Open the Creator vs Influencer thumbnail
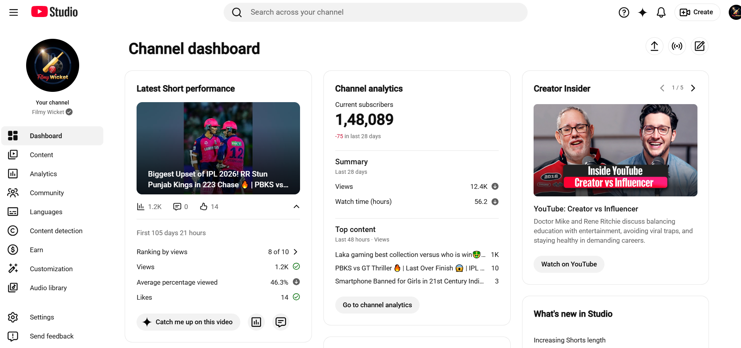Screen dimensions: 741x348 616,150
